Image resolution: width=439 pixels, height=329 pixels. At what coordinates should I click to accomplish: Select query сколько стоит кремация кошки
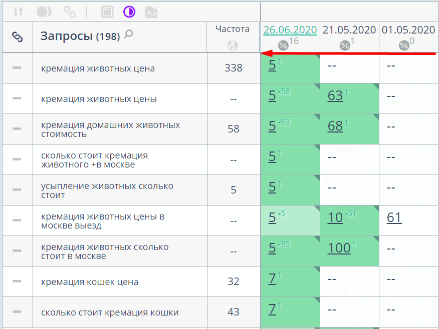(110, 312)
